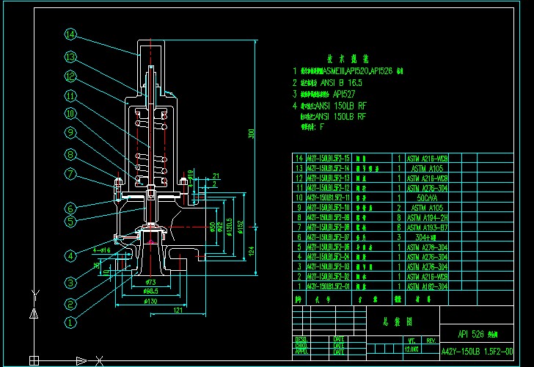Select part balloon number 1
Image resolution: width=534 pixels, height=367 pixels.
click(x=70, y=321)
